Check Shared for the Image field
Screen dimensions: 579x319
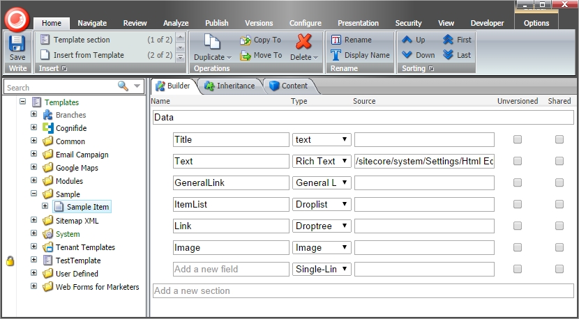[559, 247]
